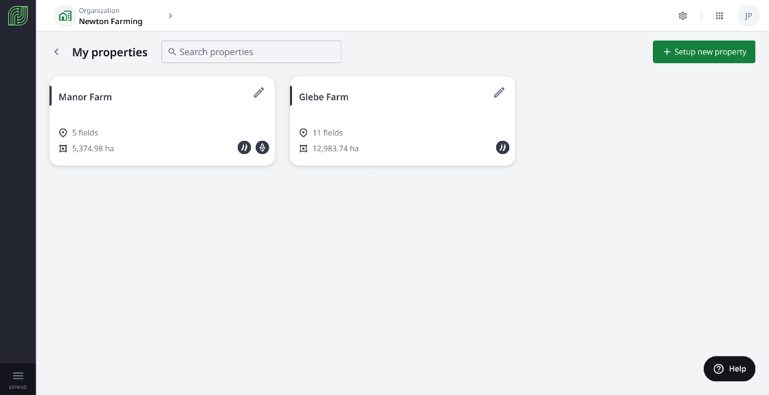Click Manor Farm's first round badge icon
769x395 pixels.
[x=244, y=147]
